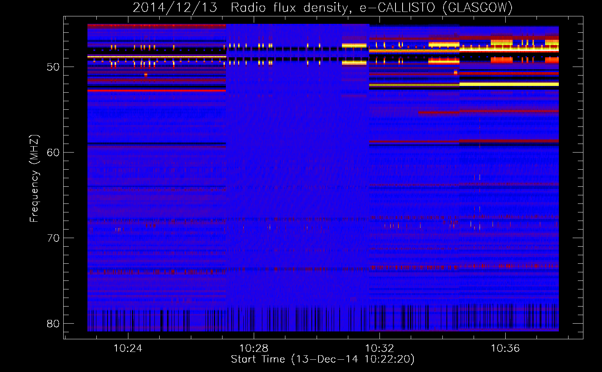This screenshot has height=372, width=602.
Task: Click the 10:28 time tick label
Action: [254, 349]
